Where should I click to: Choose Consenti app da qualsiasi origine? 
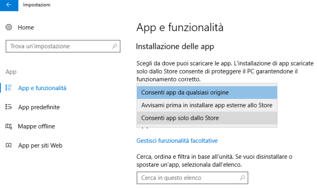pyautogui.click(x=207, y=93)
